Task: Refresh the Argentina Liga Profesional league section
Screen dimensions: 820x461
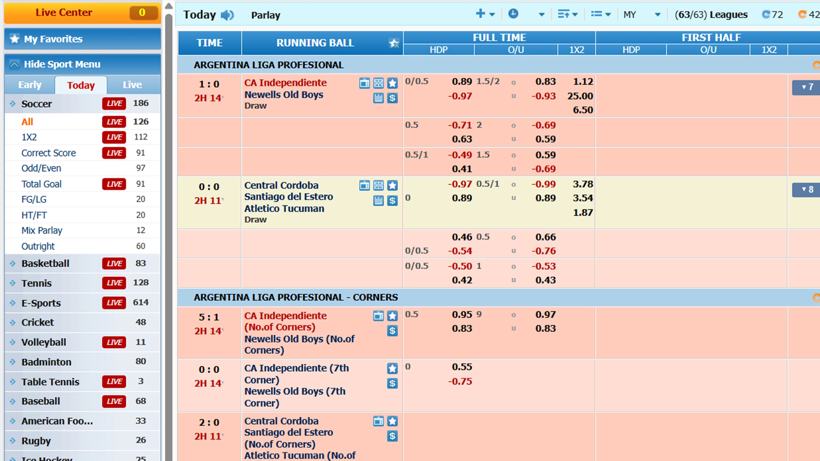Action: point(816,65)
